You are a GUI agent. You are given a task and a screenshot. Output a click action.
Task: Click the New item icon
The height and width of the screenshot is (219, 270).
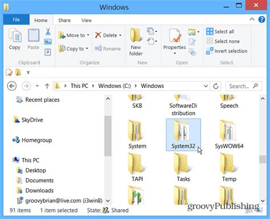point(150,31)
